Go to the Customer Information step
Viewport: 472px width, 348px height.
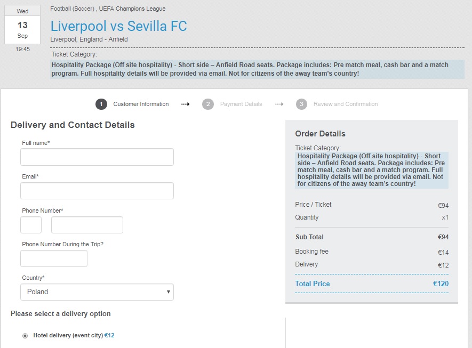[141, 104]
